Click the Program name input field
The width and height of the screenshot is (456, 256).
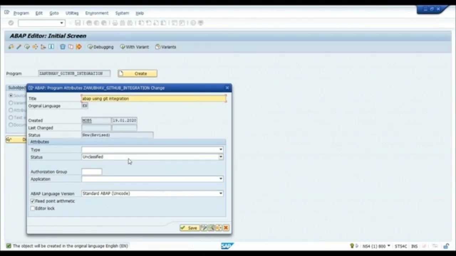[x=74, y=73]
